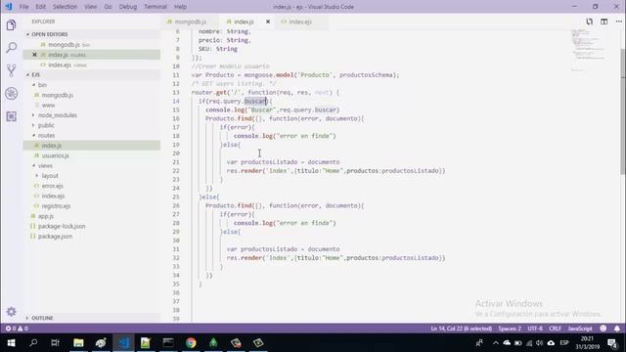
Task: Open the feedback smiley in status bar
Action: pos(604,329)
